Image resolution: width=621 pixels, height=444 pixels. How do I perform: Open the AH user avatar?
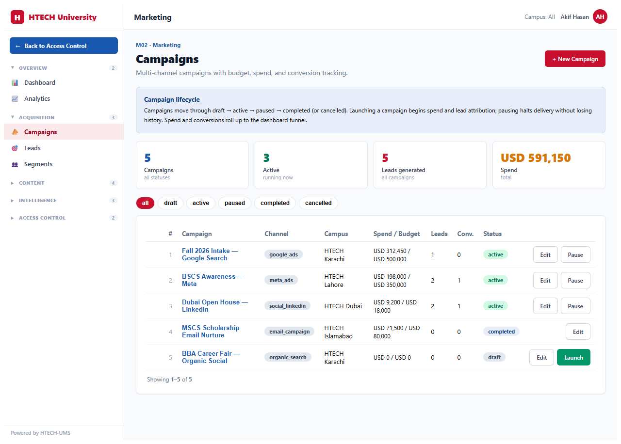click(600, 17)
